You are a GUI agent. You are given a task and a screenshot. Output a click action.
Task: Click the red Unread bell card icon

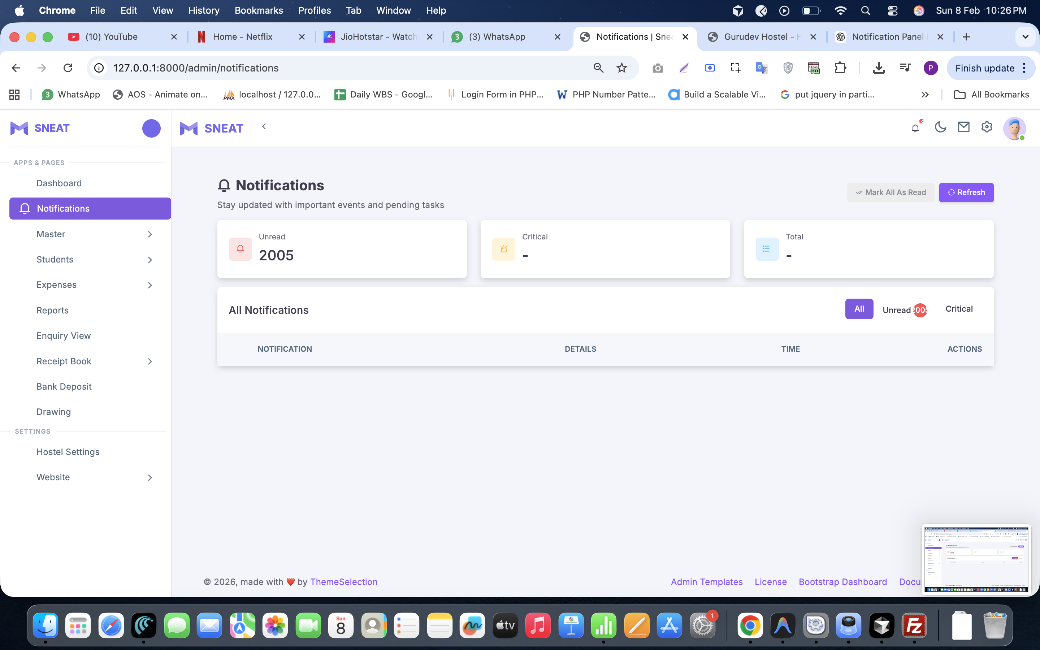coord(240,249)
